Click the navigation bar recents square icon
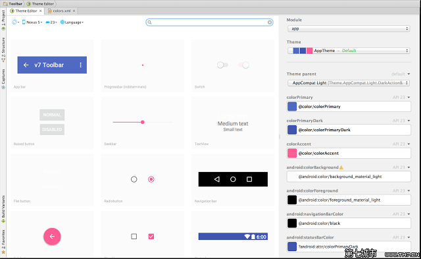Viewport: 421px width, 259px height. [249, 179]
